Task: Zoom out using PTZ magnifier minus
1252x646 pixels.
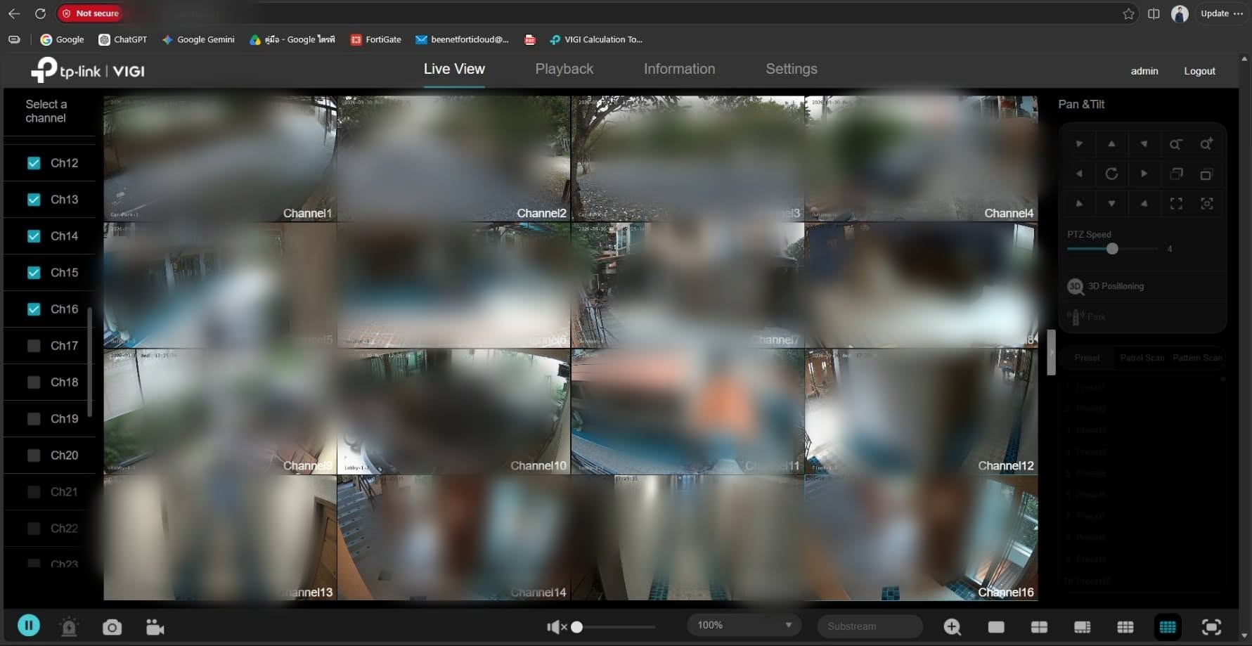Action: [x=1176, y=144]
